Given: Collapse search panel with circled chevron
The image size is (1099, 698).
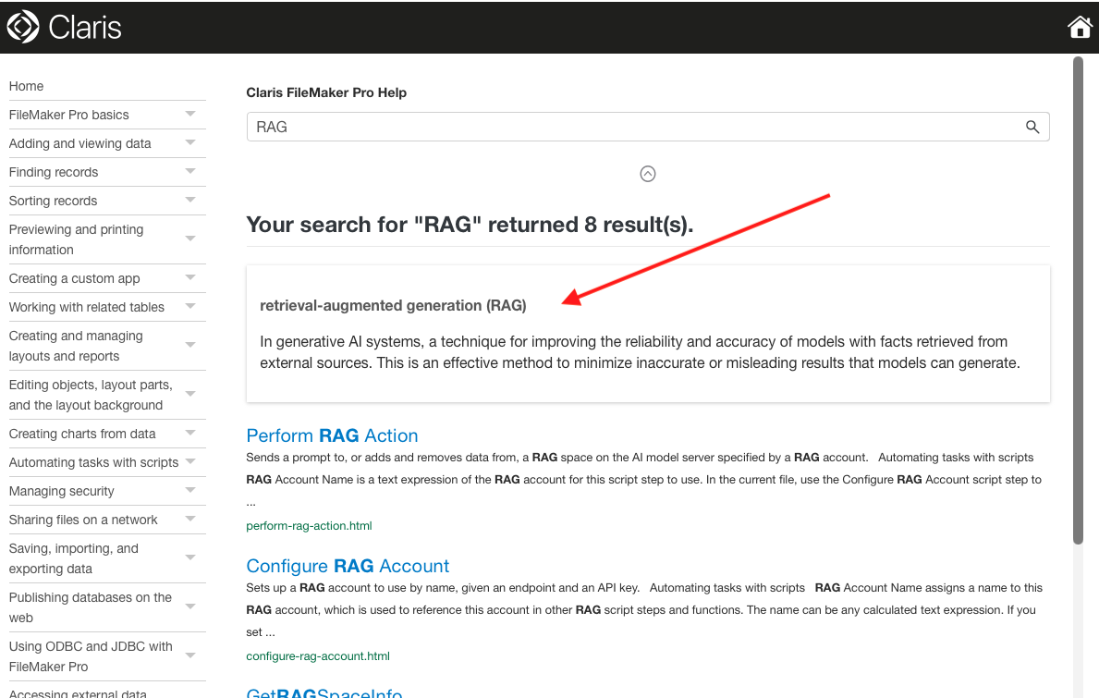Looking at the screenshot, I should coord(648,174).
